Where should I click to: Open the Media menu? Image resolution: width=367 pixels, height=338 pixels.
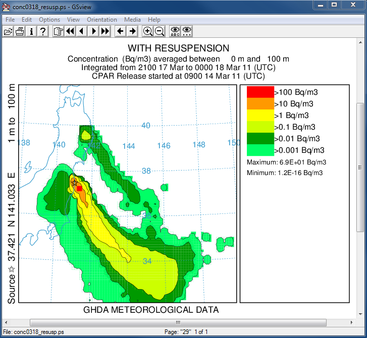pos(132,20)
